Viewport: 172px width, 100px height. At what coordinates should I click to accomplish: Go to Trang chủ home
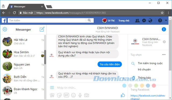pos(124,20)
